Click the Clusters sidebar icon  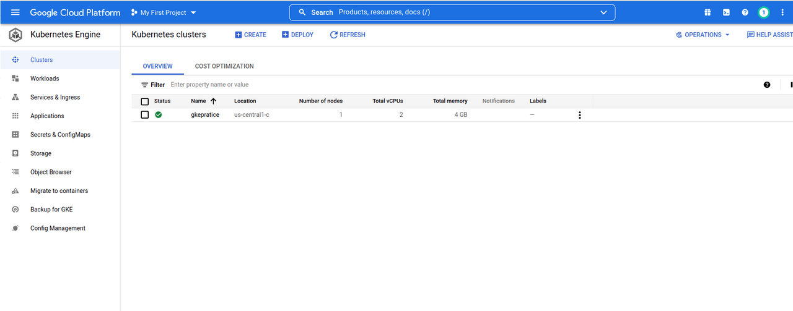(x=15, y=60)
